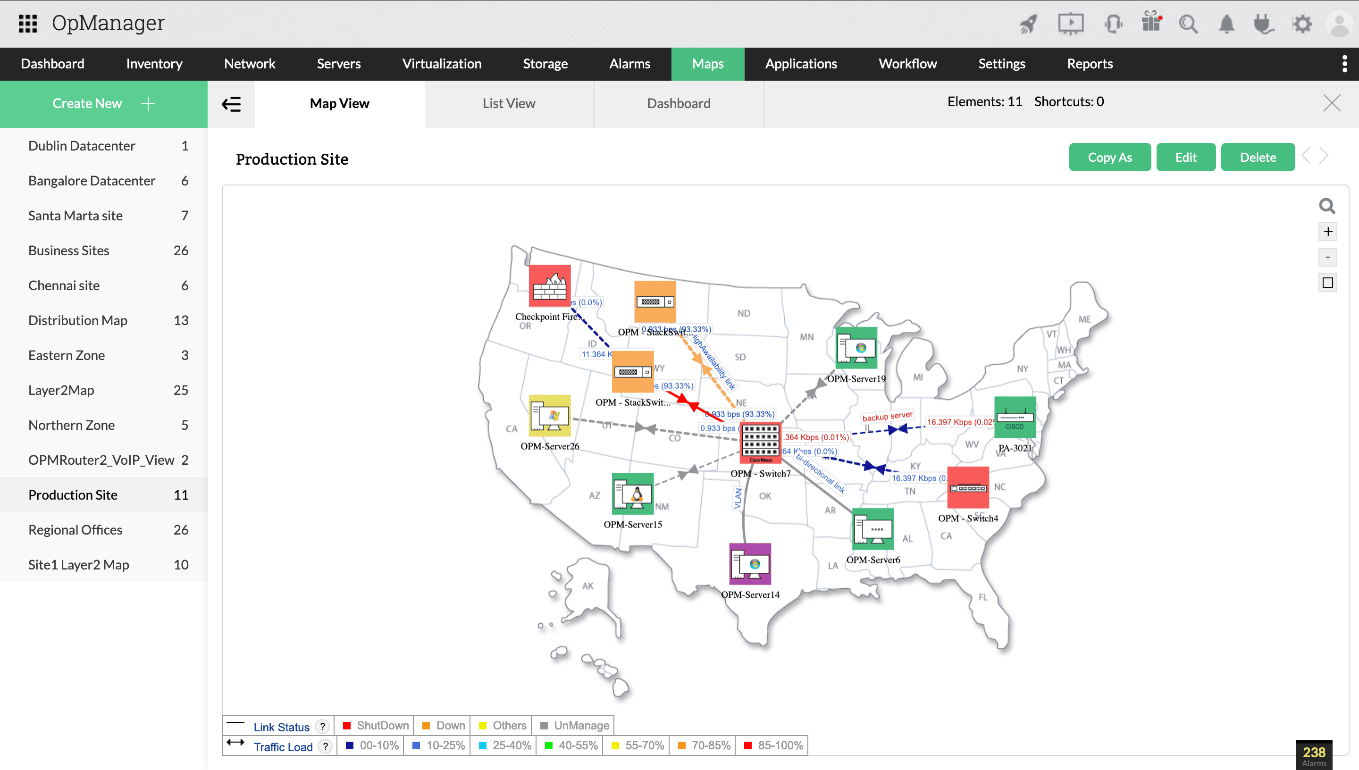The width and height of the screenshot is (1359, 770).
Task: Click the 85-100% red traffic load swatch
Action: [748, 745]
